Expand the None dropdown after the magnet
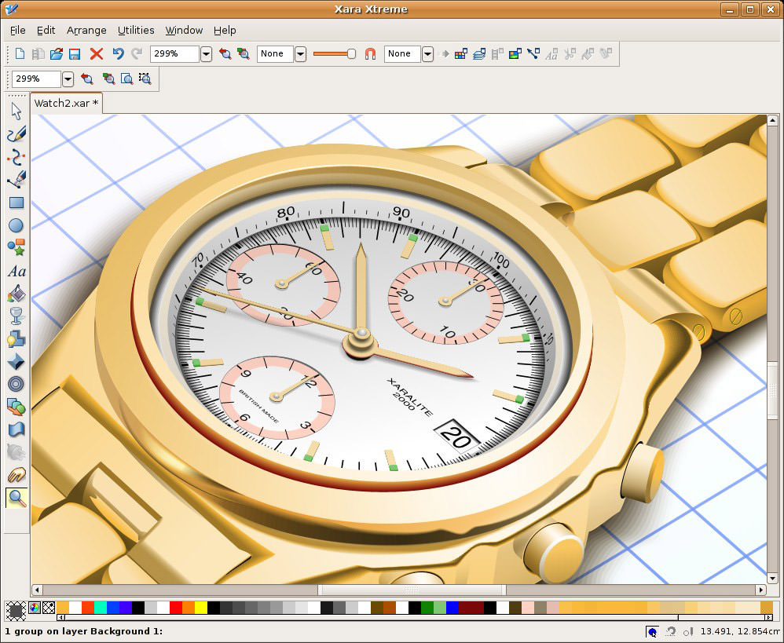The image size is (784, 643). click(x=427, y=54)
